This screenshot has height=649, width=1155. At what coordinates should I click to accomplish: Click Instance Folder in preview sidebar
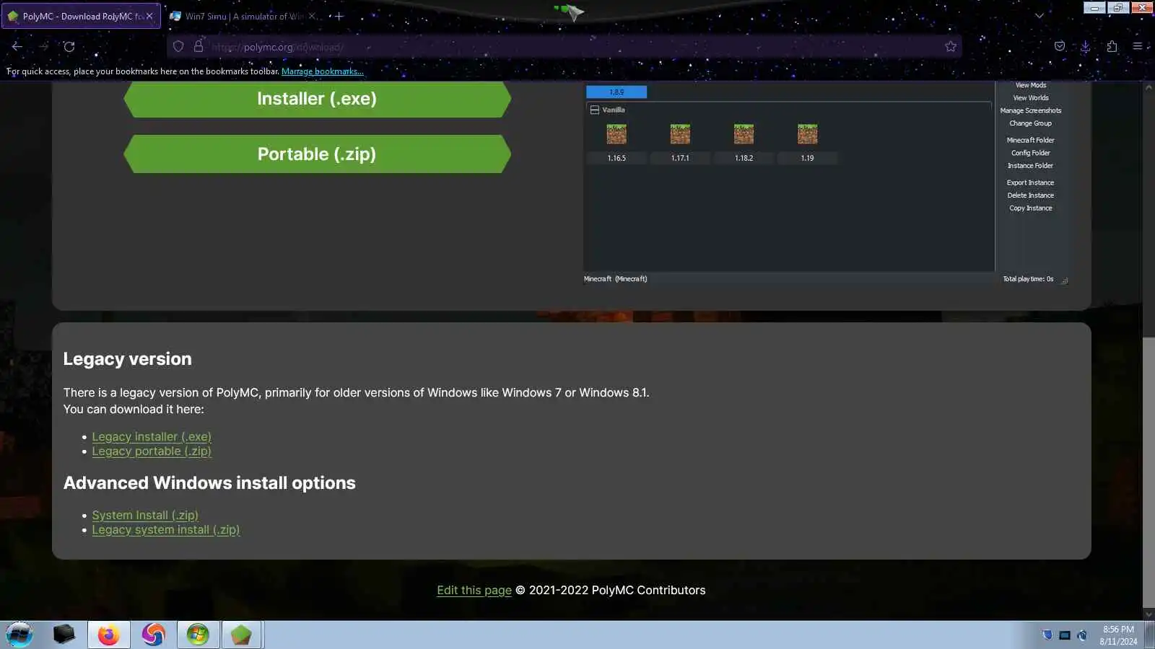point(1031,166)
